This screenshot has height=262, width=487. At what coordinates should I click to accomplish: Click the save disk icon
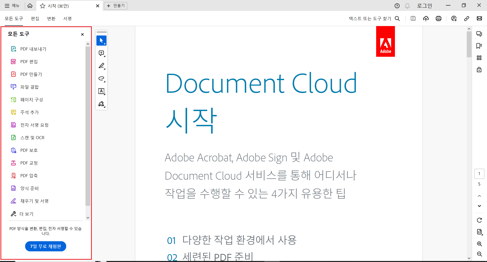point(413,18)
